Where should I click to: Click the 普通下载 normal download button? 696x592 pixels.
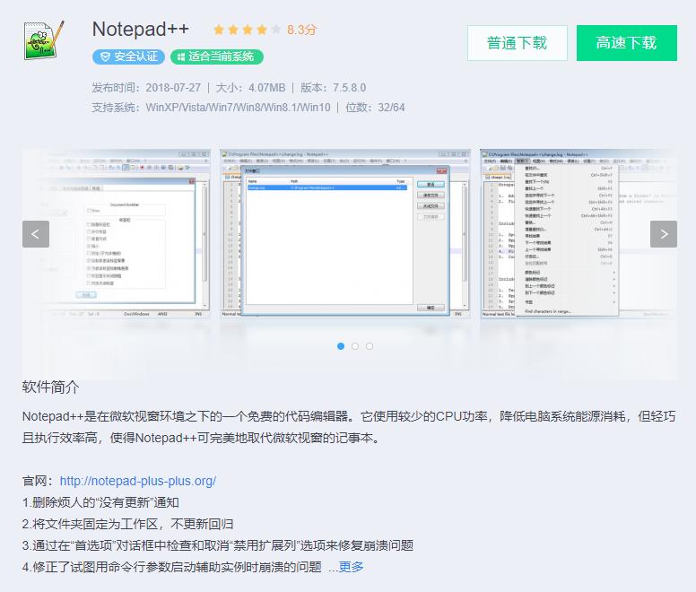(518, 43)
